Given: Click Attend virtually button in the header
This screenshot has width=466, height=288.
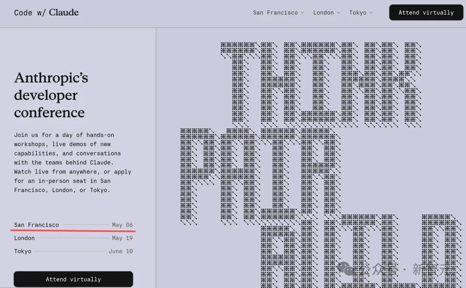Looking at the screenshot, I should click(426, 12).
